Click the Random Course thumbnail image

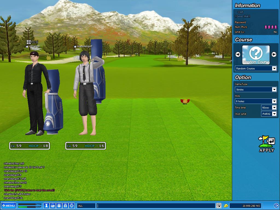(x=256, y=55)
